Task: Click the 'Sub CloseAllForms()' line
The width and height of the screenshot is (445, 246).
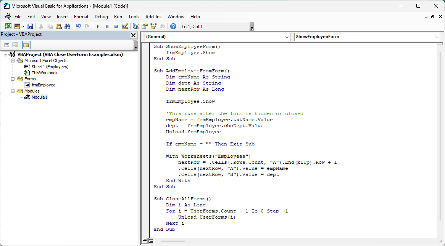Action: tap(182, 199)
